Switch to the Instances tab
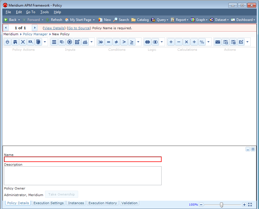This screenshot has width=259, height=209. point(76,203)
